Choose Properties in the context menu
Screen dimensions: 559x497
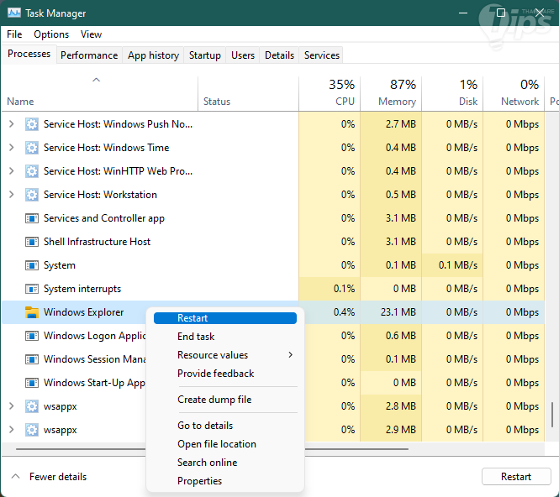coord(225,481)
